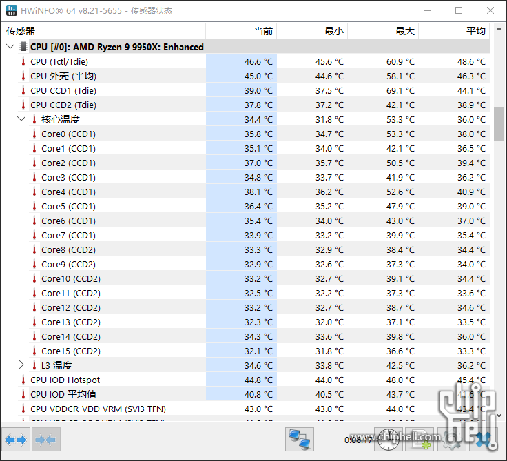Click the 60.9 °C maximum of CPU (Tctl/Tdie)
The height and width of the screenshot is (461, 507).
coord(400,61)
